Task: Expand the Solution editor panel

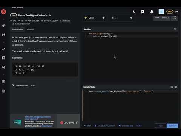Action: coord(175,29)
